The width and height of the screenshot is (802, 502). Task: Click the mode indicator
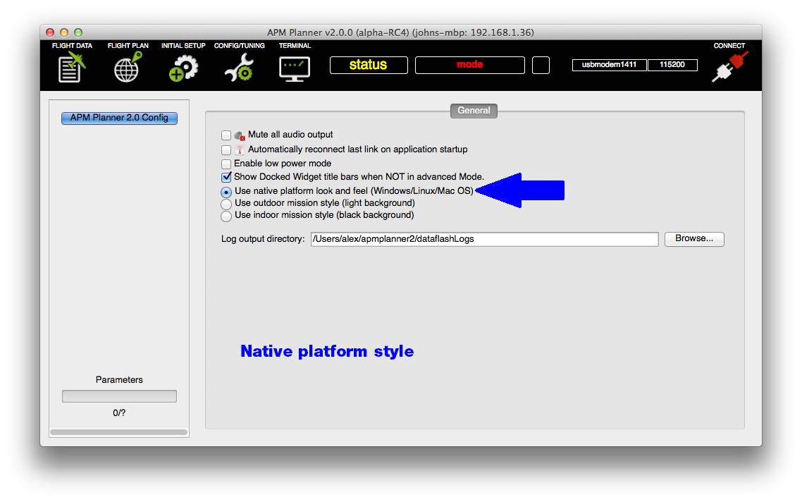click(469, 65)
